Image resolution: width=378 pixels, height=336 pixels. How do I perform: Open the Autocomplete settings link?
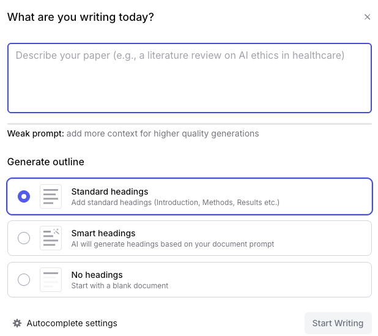72,323
